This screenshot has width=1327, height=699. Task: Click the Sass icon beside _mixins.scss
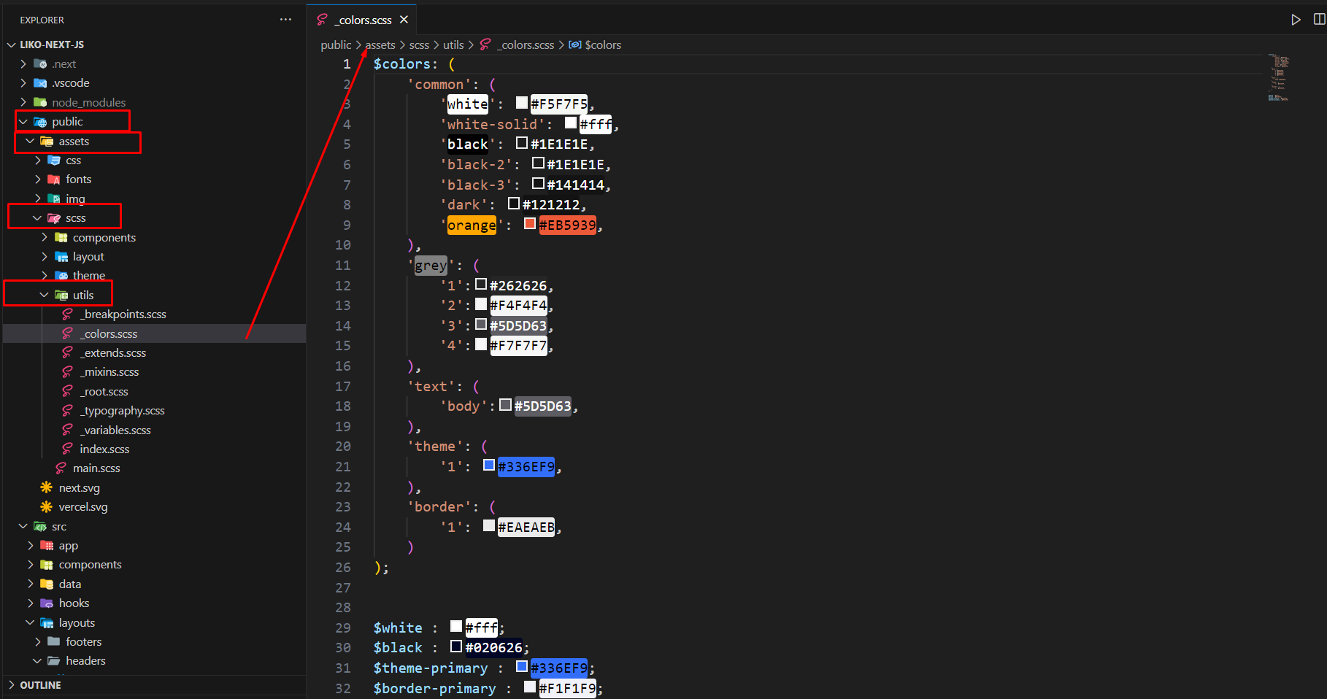click(68, 372)
